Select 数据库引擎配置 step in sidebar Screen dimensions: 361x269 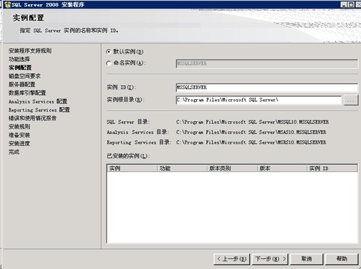click(27, 93)
